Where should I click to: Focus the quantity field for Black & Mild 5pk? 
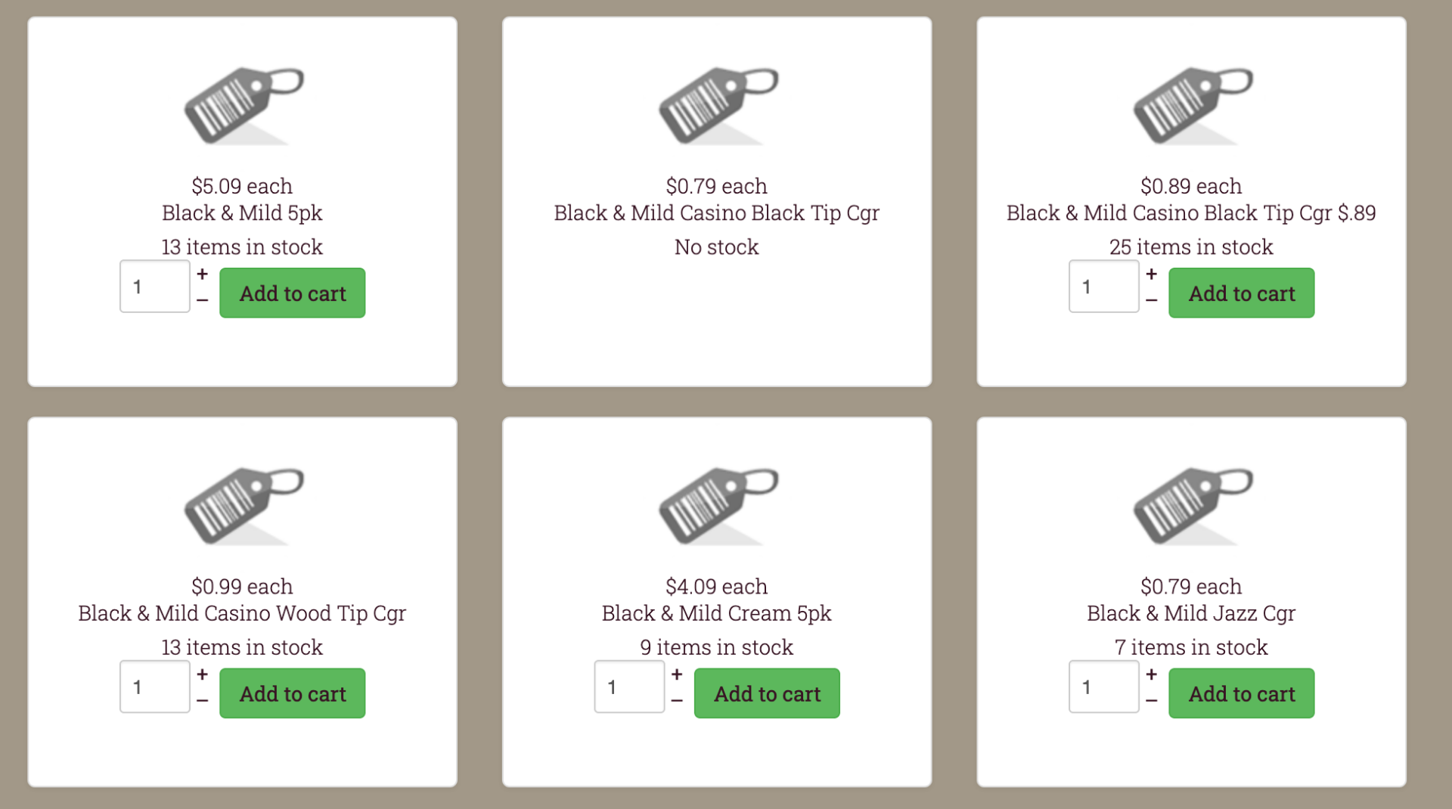[x=155, y=287]
